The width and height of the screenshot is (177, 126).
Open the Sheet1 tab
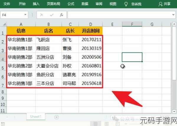pyautogui.click(x=36, y=117)
